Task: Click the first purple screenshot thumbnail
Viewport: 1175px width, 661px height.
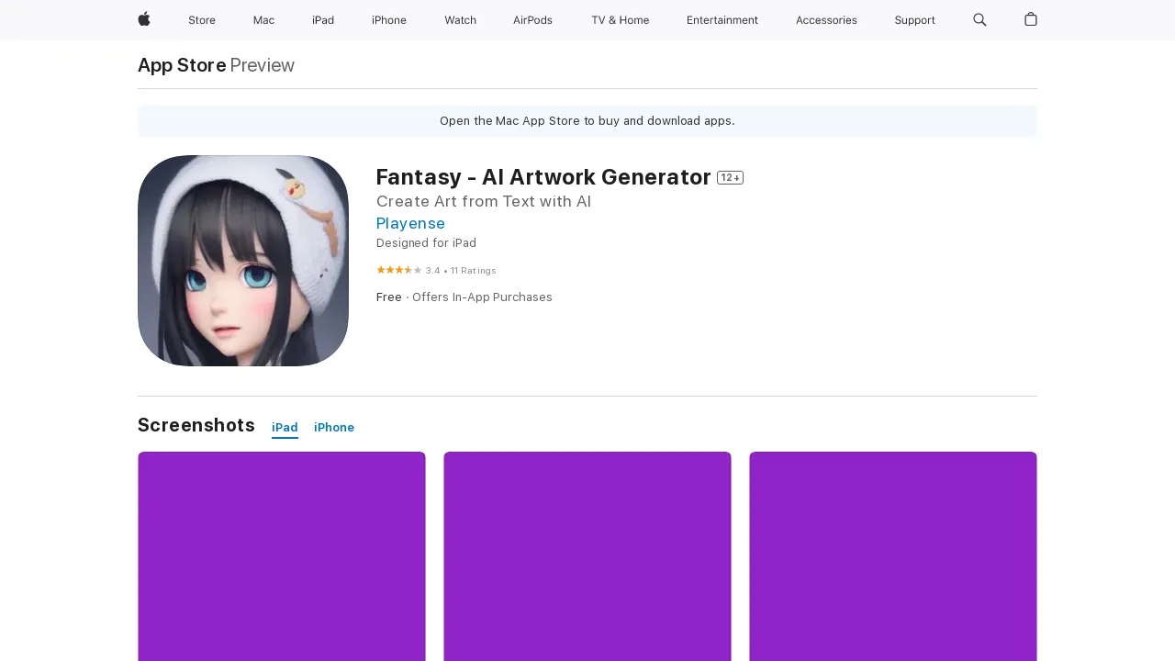Action: coord(282,556)
